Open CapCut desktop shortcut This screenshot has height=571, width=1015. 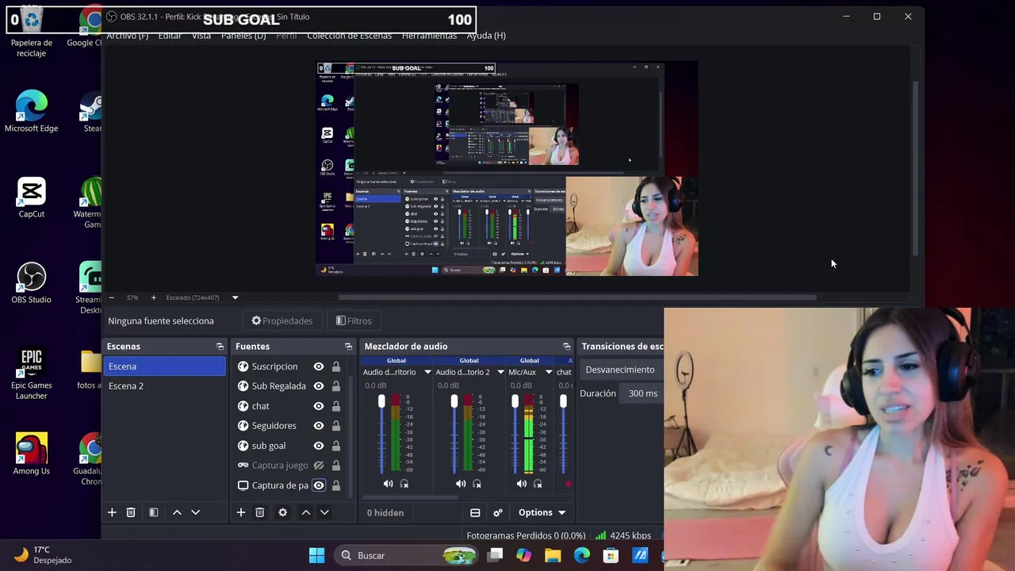click(x=31, y=197)
